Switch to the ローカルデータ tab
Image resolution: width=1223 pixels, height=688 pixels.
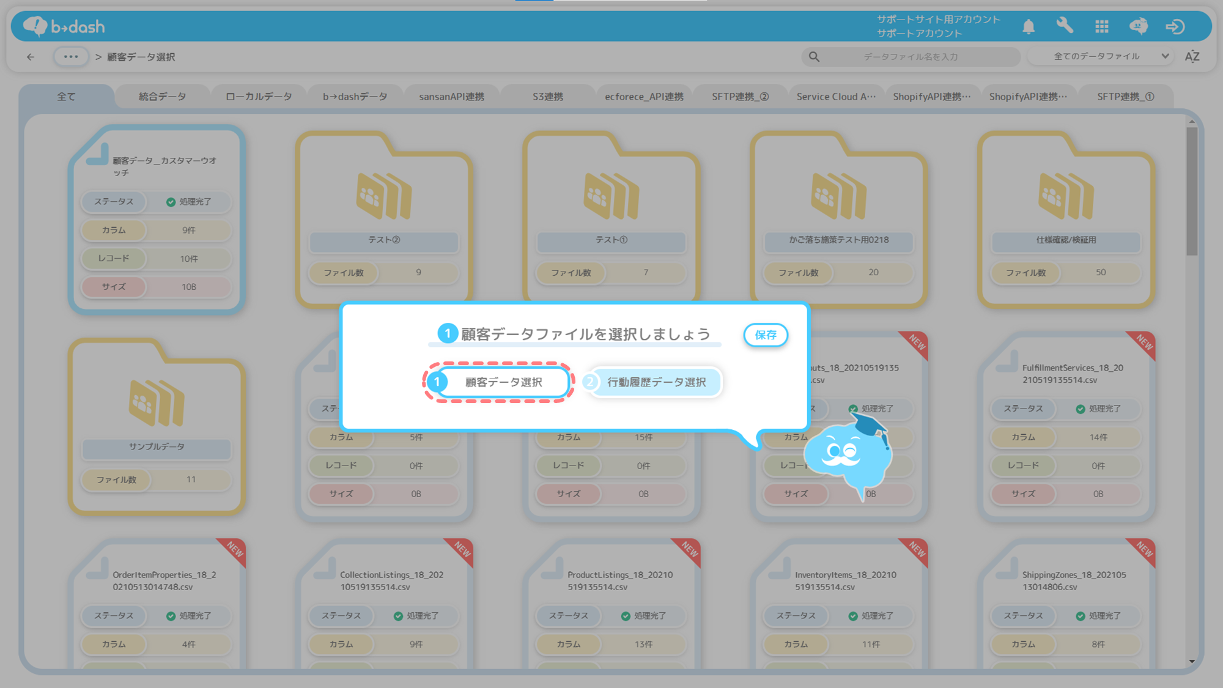[259, 97]
